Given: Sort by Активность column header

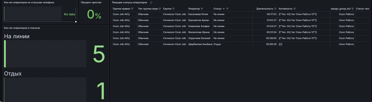Looking at the screenshot, I should 285,9.
